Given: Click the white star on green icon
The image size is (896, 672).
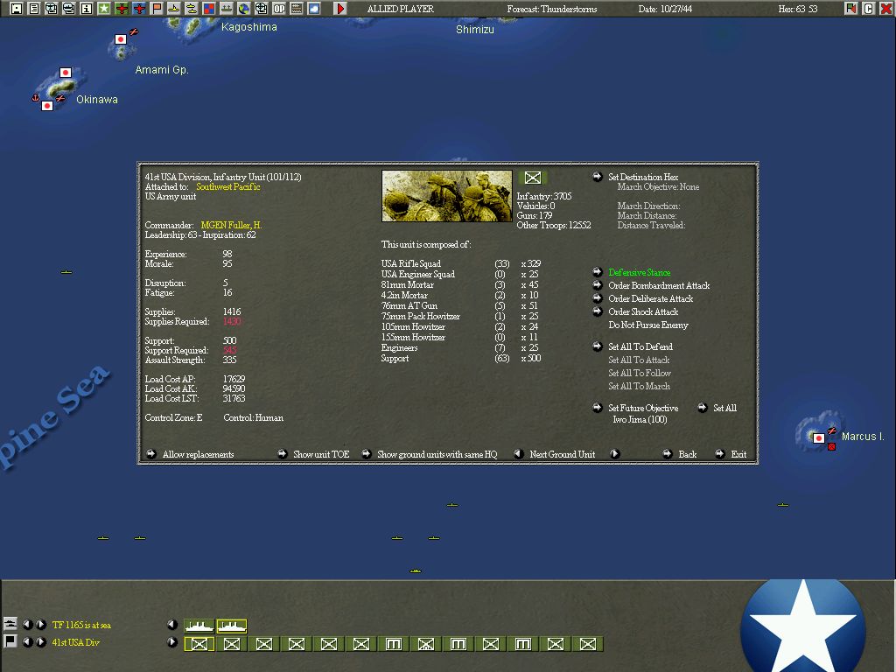Looking at the screenshot, I should click(x=104, y=9).
